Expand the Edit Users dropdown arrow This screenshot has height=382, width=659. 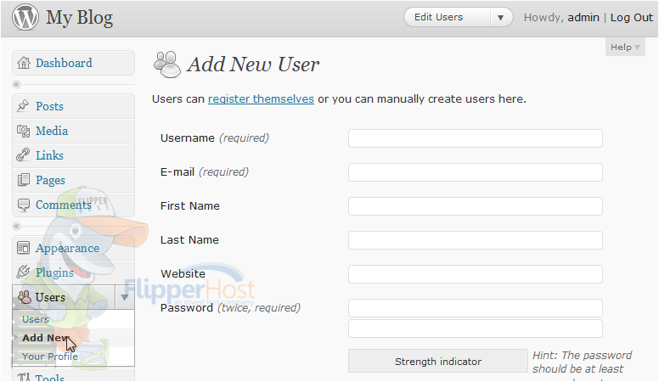500,18
